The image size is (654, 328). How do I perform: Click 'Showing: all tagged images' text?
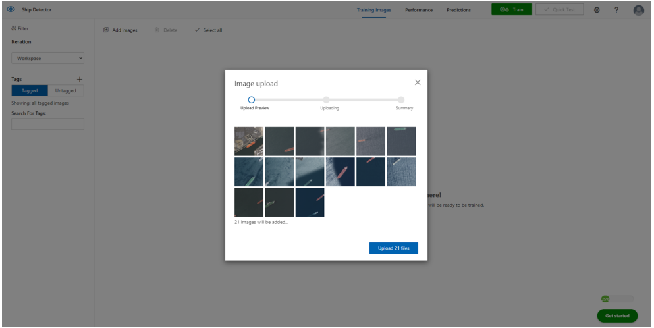[40, 103]
